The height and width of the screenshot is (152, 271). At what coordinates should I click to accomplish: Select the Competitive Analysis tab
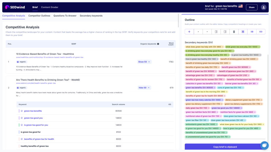pos(13,16)
